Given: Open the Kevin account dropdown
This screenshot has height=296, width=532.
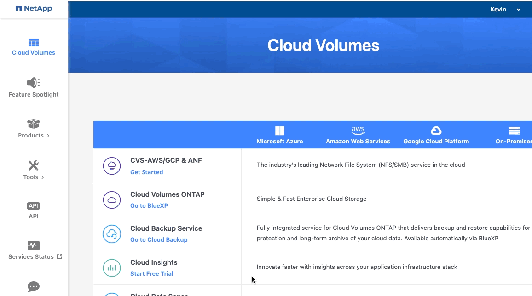Looking at the screenshot, I should 505,9.
